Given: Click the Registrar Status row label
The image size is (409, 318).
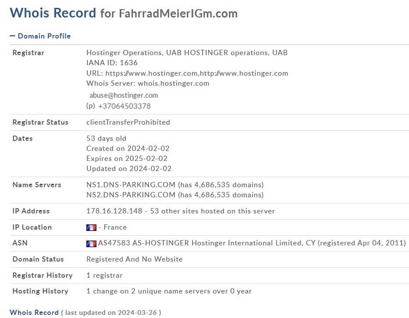Looking at the screenshot, I should tap(40, 122).
